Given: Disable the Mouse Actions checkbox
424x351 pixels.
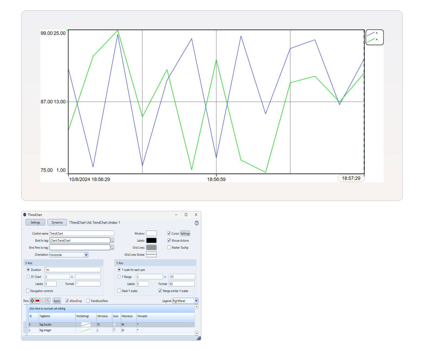Looking at the screenshot, I should point(169,240).
